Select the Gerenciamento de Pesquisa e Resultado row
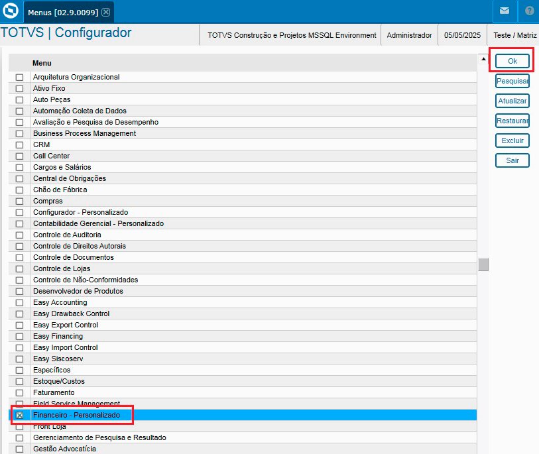539x454 pixels. 243,438
